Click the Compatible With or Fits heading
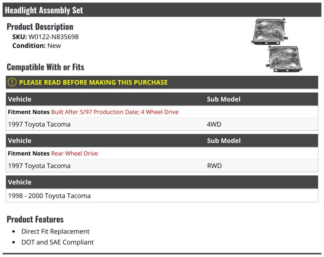The width and height of the screenshot is (324, 257). coord(45,67)
